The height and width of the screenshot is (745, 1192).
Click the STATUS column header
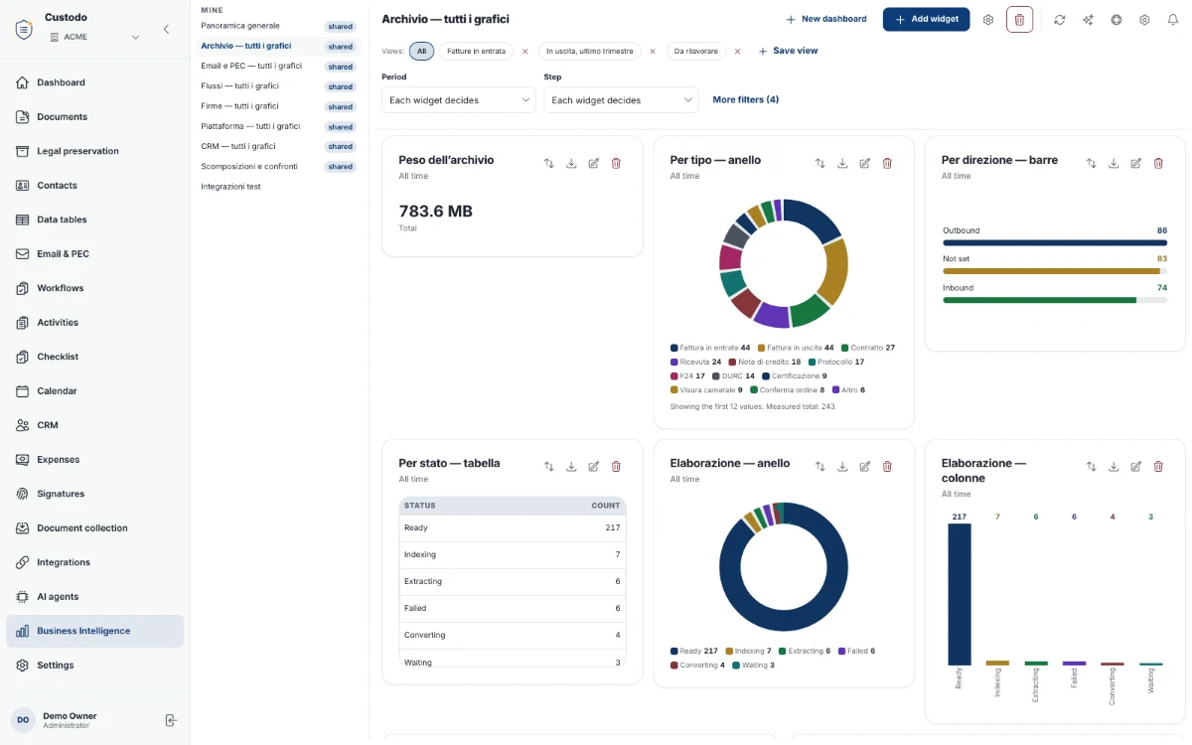(x=420, y=506)
